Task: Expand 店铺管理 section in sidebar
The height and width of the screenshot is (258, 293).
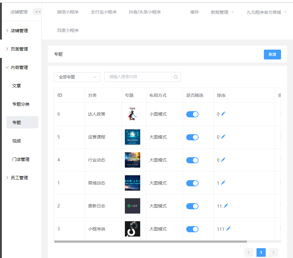Action: 19,31
